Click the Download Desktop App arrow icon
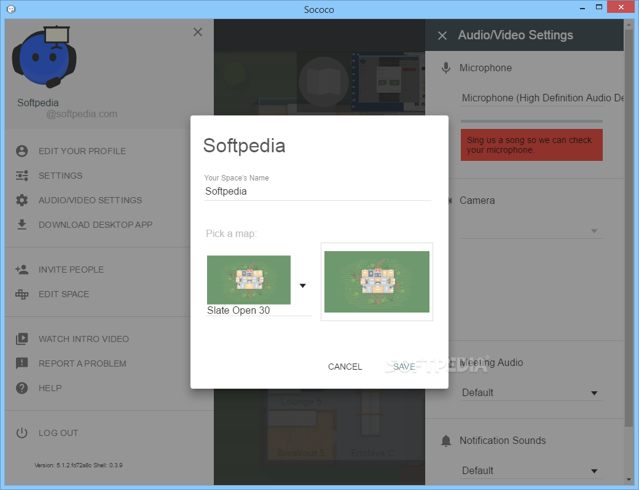Viewport: 639px width, 490px height. pos(22,225)
